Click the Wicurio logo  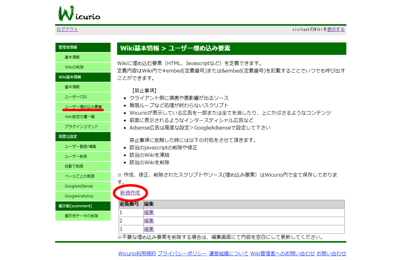(x=79, y=14)
